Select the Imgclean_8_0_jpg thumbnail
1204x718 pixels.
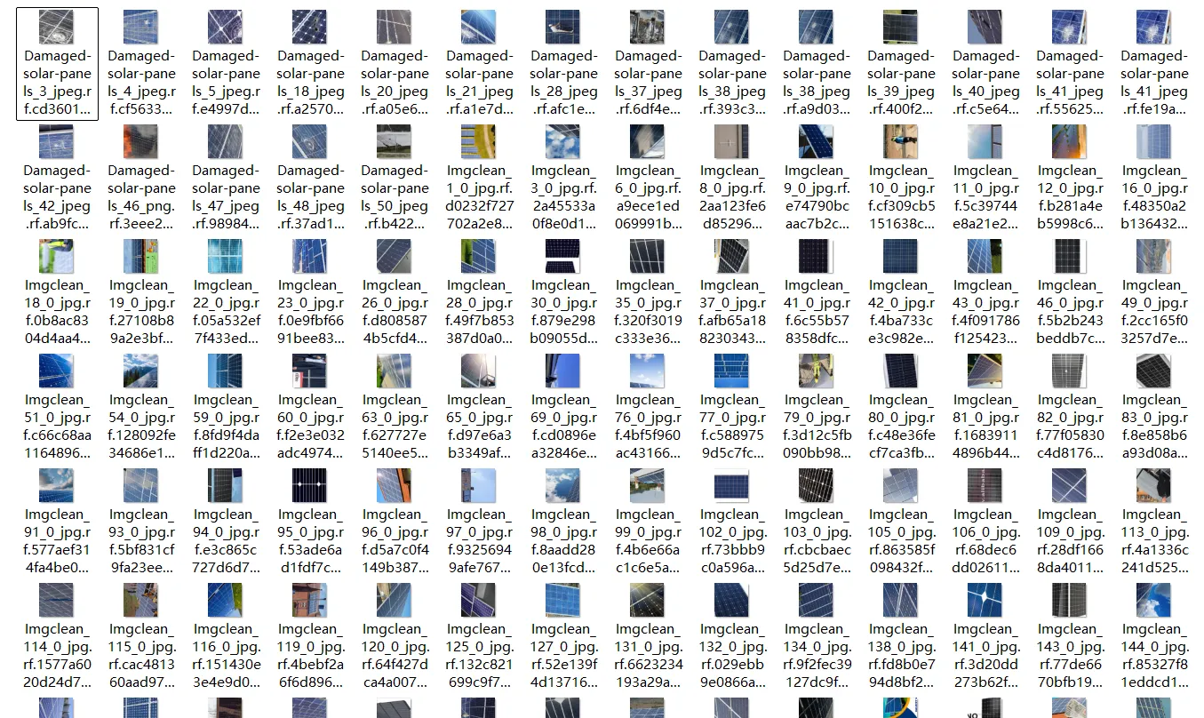coord(732,142)
